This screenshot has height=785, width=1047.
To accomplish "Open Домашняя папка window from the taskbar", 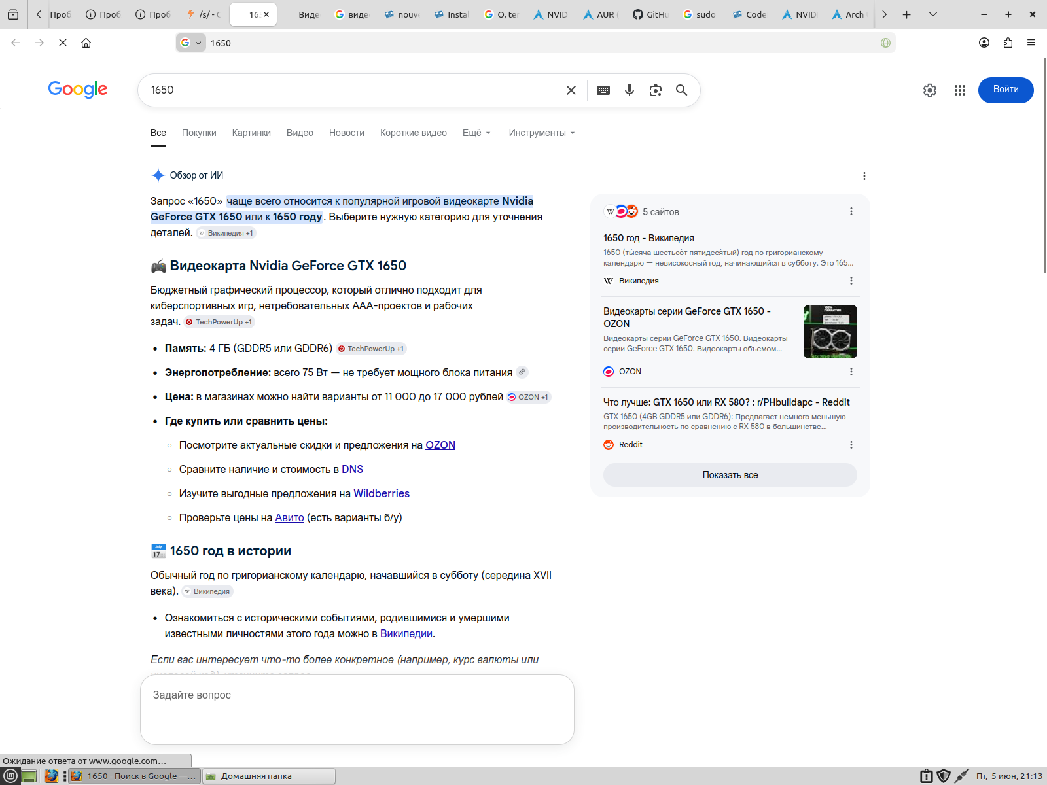I will [x=269, y=776].
